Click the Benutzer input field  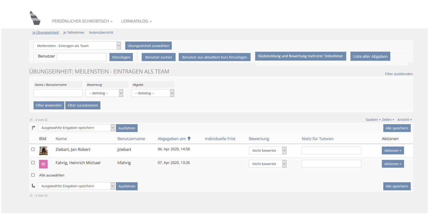pos(81,57)
